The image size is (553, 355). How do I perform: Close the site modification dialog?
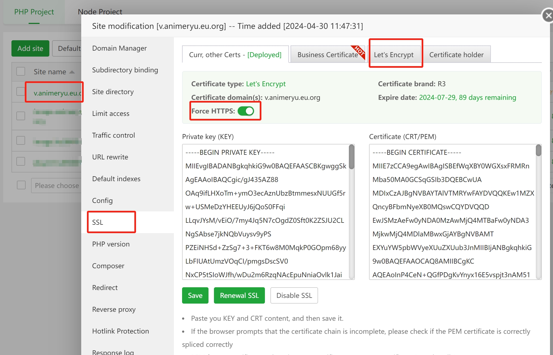point(548,16)
